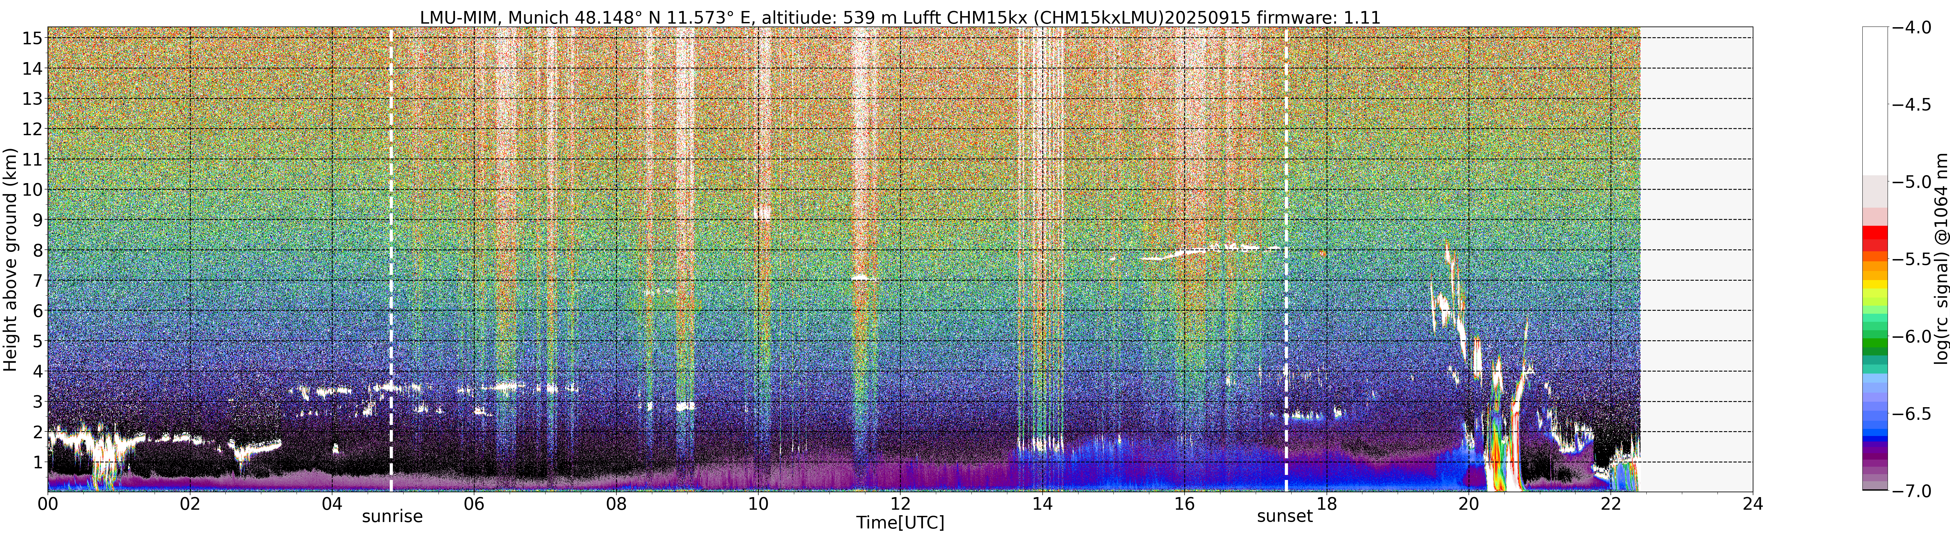Select the '9' km height tick label
The width and height of the screenshot is (1950, 533).
37,220
